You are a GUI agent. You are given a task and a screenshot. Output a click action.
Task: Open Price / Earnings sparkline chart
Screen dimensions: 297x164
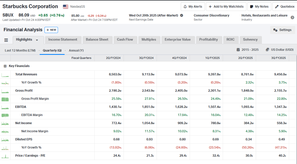[x=5, y=156]
